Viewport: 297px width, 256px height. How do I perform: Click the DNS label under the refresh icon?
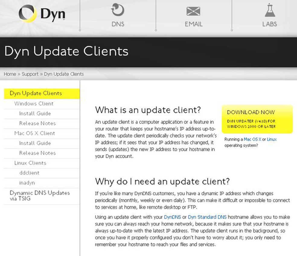(x=117, y=24)
